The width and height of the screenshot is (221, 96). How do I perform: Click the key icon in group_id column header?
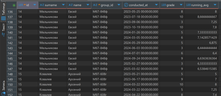99,5
